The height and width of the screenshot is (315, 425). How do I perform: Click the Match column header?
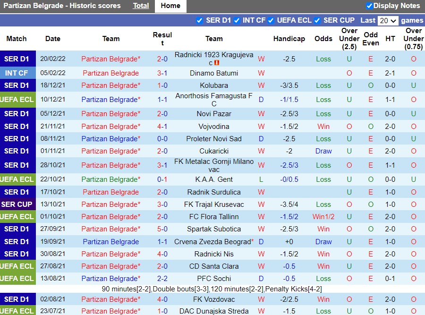point(17,39)
